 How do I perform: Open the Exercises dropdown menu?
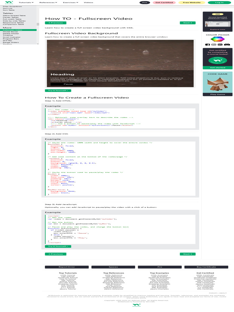pyautogui.click(x=71, y=2)
